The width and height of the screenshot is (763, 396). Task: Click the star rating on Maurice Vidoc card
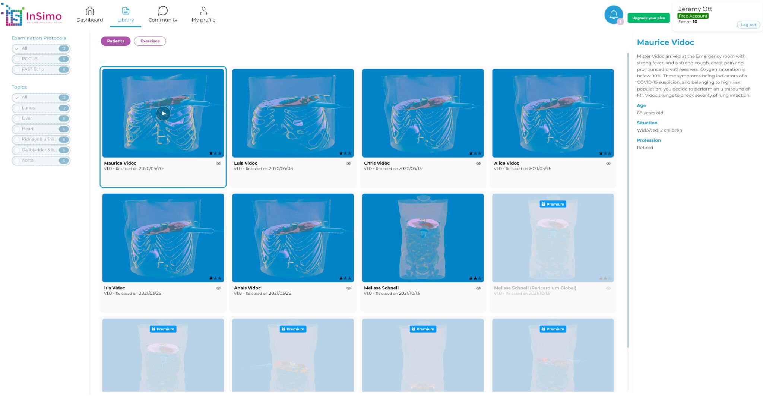(215, 153)
